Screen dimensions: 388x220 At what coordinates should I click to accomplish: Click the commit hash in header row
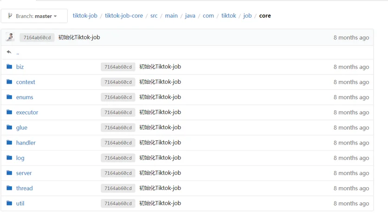[x=37, y=38]
